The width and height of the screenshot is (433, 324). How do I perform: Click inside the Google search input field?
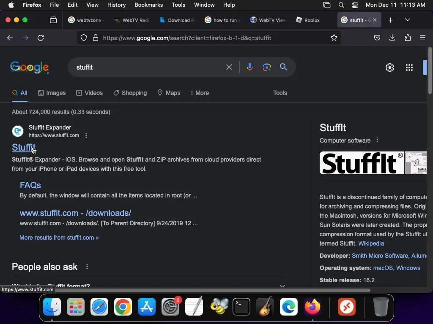point(149,67)
